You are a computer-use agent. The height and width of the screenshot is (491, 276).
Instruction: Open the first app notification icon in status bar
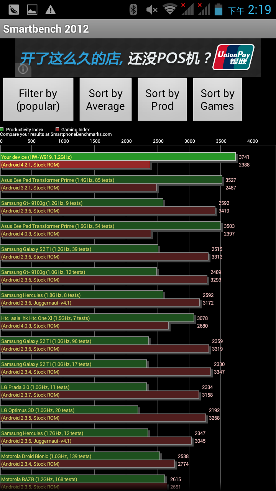point(13,10)
